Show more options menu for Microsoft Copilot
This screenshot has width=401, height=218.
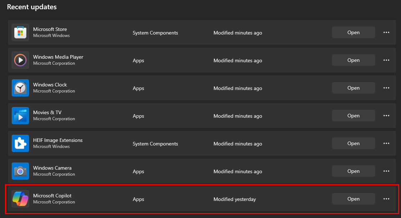tap(386, 199)
